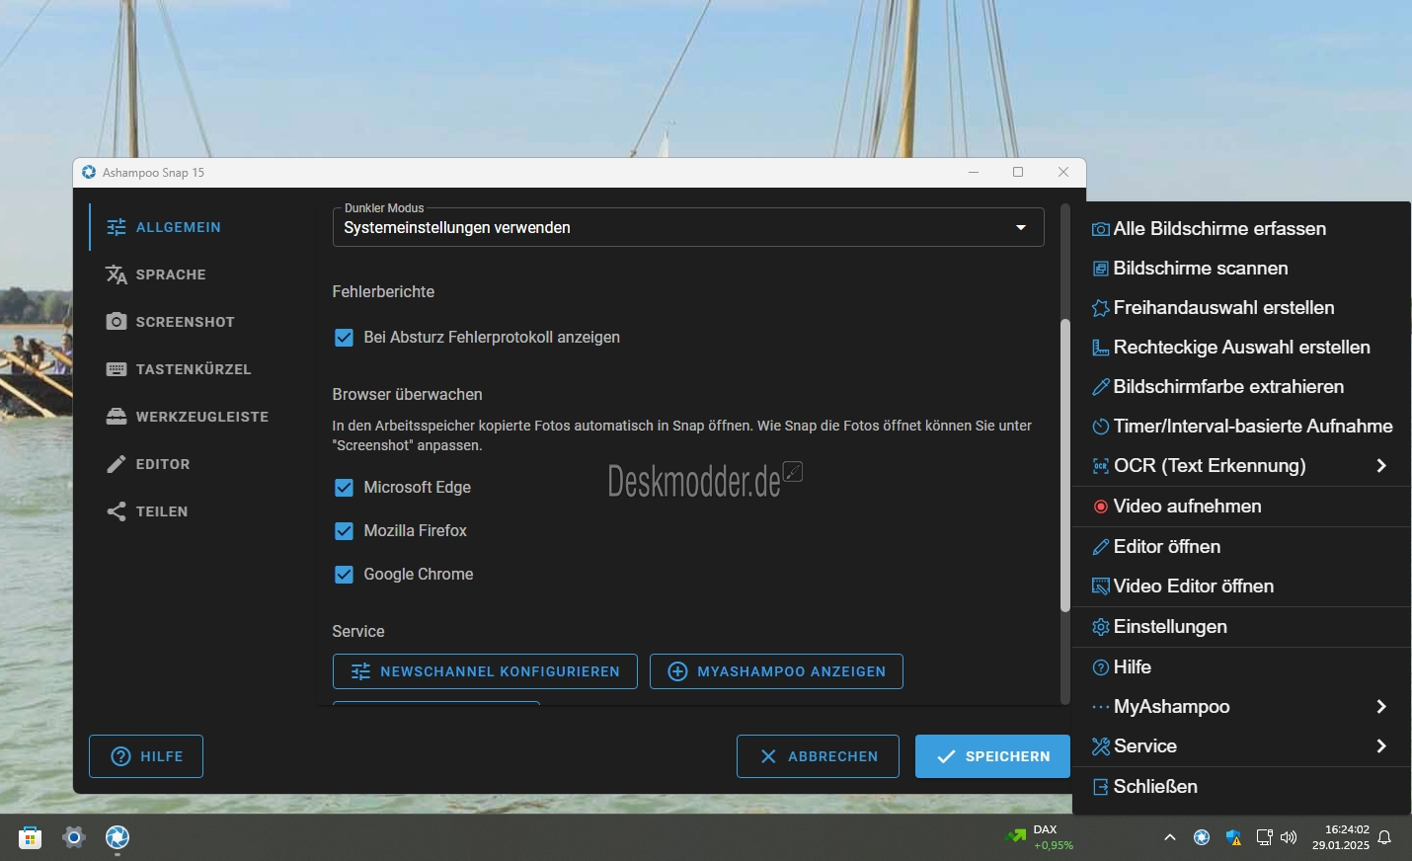
Task: Click the three dots icon beside MyAshampoo
Action: point(1100,707)
